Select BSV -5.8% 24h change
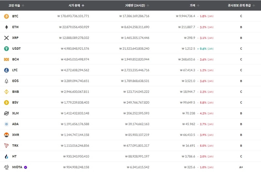 [x=205, y=103]
